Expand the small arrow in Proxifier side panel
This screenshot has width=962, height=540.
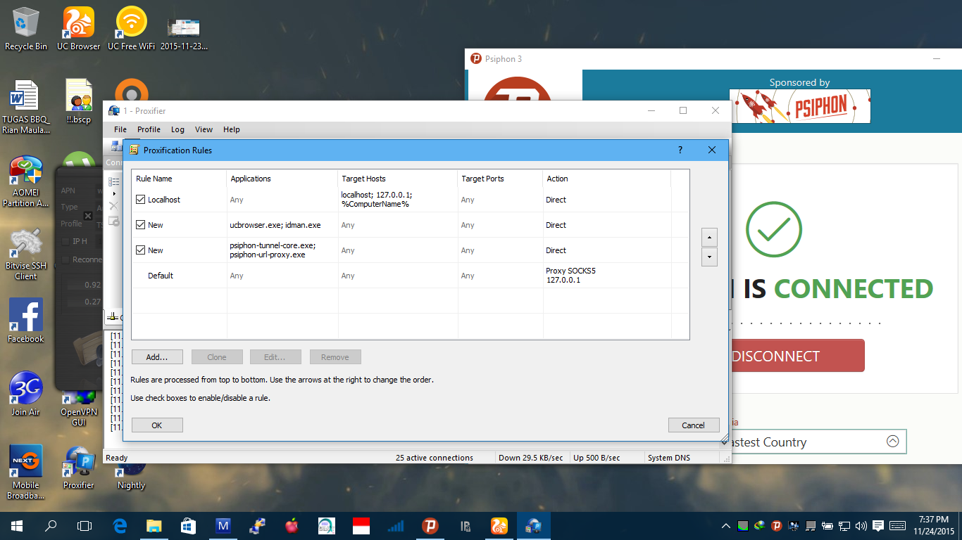point(114,193)
